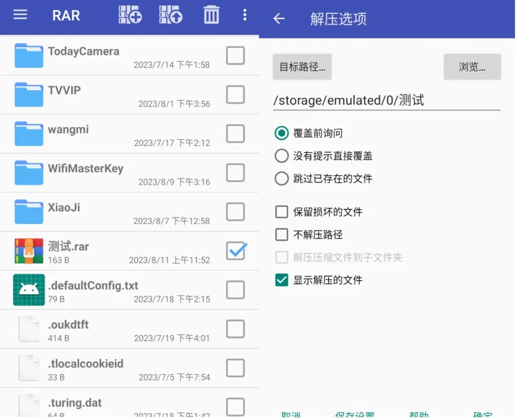The image size is (518, 418).
Task: Click the 目标路径... button
Action: point(302,67)
